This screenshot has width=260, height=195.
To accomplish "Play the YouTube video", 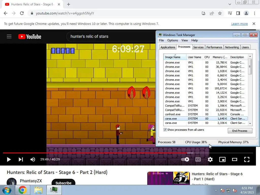I will tap(9, 159).
